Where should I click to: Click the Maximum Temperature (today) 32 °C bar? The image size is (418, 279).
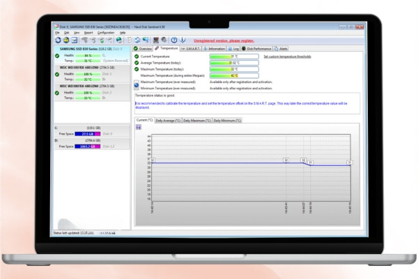click(234, 69)
